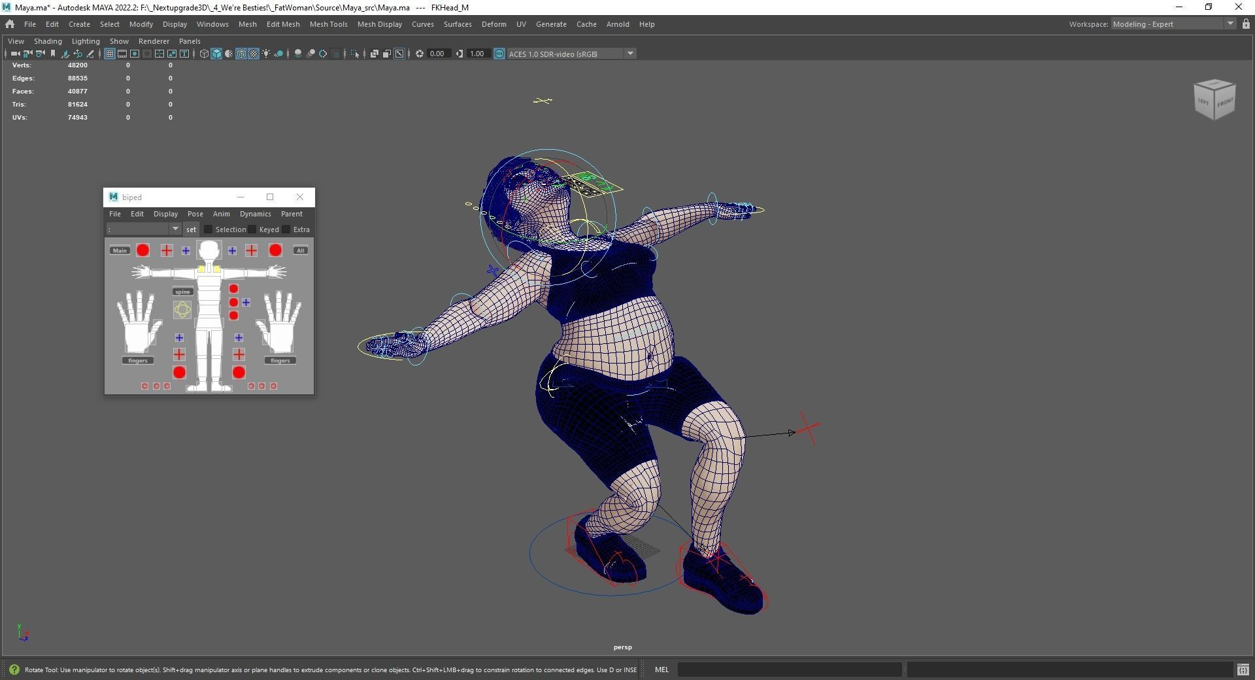Click the X-Ray icon
This screenshot has width=1255, height=680.
point(375,54)
